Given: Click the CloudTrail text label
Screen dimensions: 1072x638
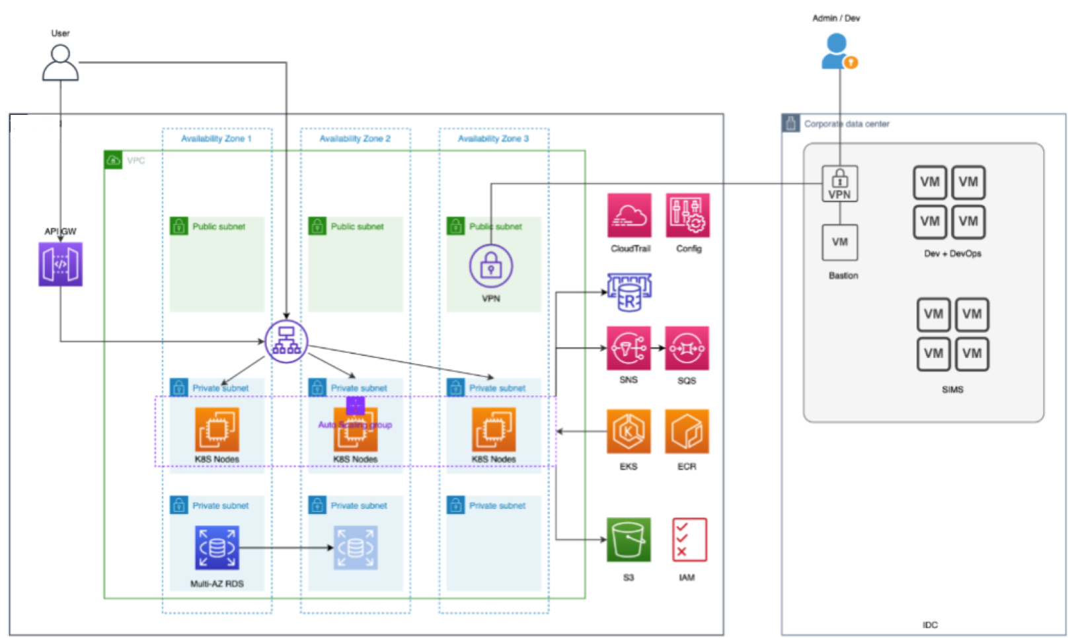Looking at the screenshot, I should point(631,248).
